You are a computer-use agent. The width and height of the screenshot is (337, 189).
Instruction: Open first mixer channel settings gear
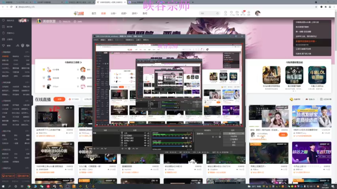coord(190,138)
